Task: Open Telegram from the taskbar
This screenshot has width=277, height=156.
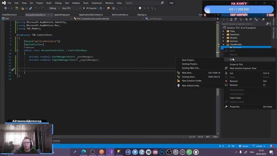Action: coord(135,152)
